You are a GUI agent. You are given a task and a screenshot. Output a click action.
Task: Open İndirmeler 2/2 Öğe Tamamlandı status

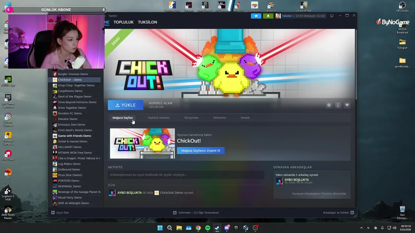coord(198,213)
